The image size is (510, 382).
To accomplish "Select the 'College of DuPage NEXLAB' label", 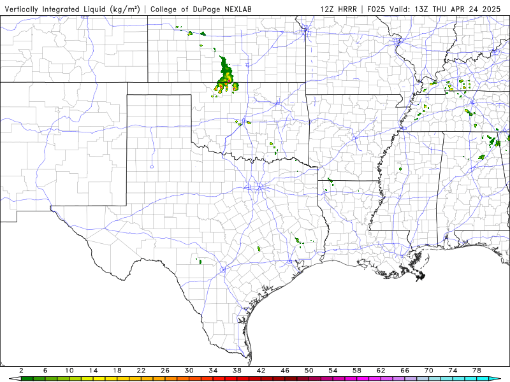I will click(201, 9).
